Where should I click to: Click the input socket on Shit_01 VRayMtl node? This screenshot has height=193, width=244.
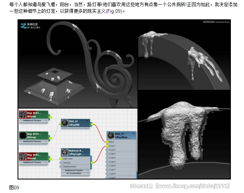61,124
